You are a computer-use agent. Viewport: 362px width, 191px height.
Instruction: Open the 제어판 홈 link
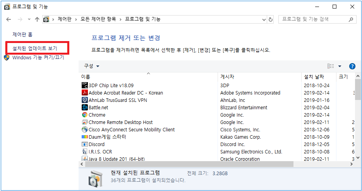click(22, 34)
